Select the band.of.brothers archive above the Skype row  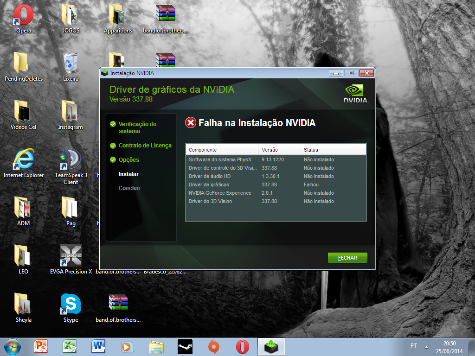coord(118,271)
